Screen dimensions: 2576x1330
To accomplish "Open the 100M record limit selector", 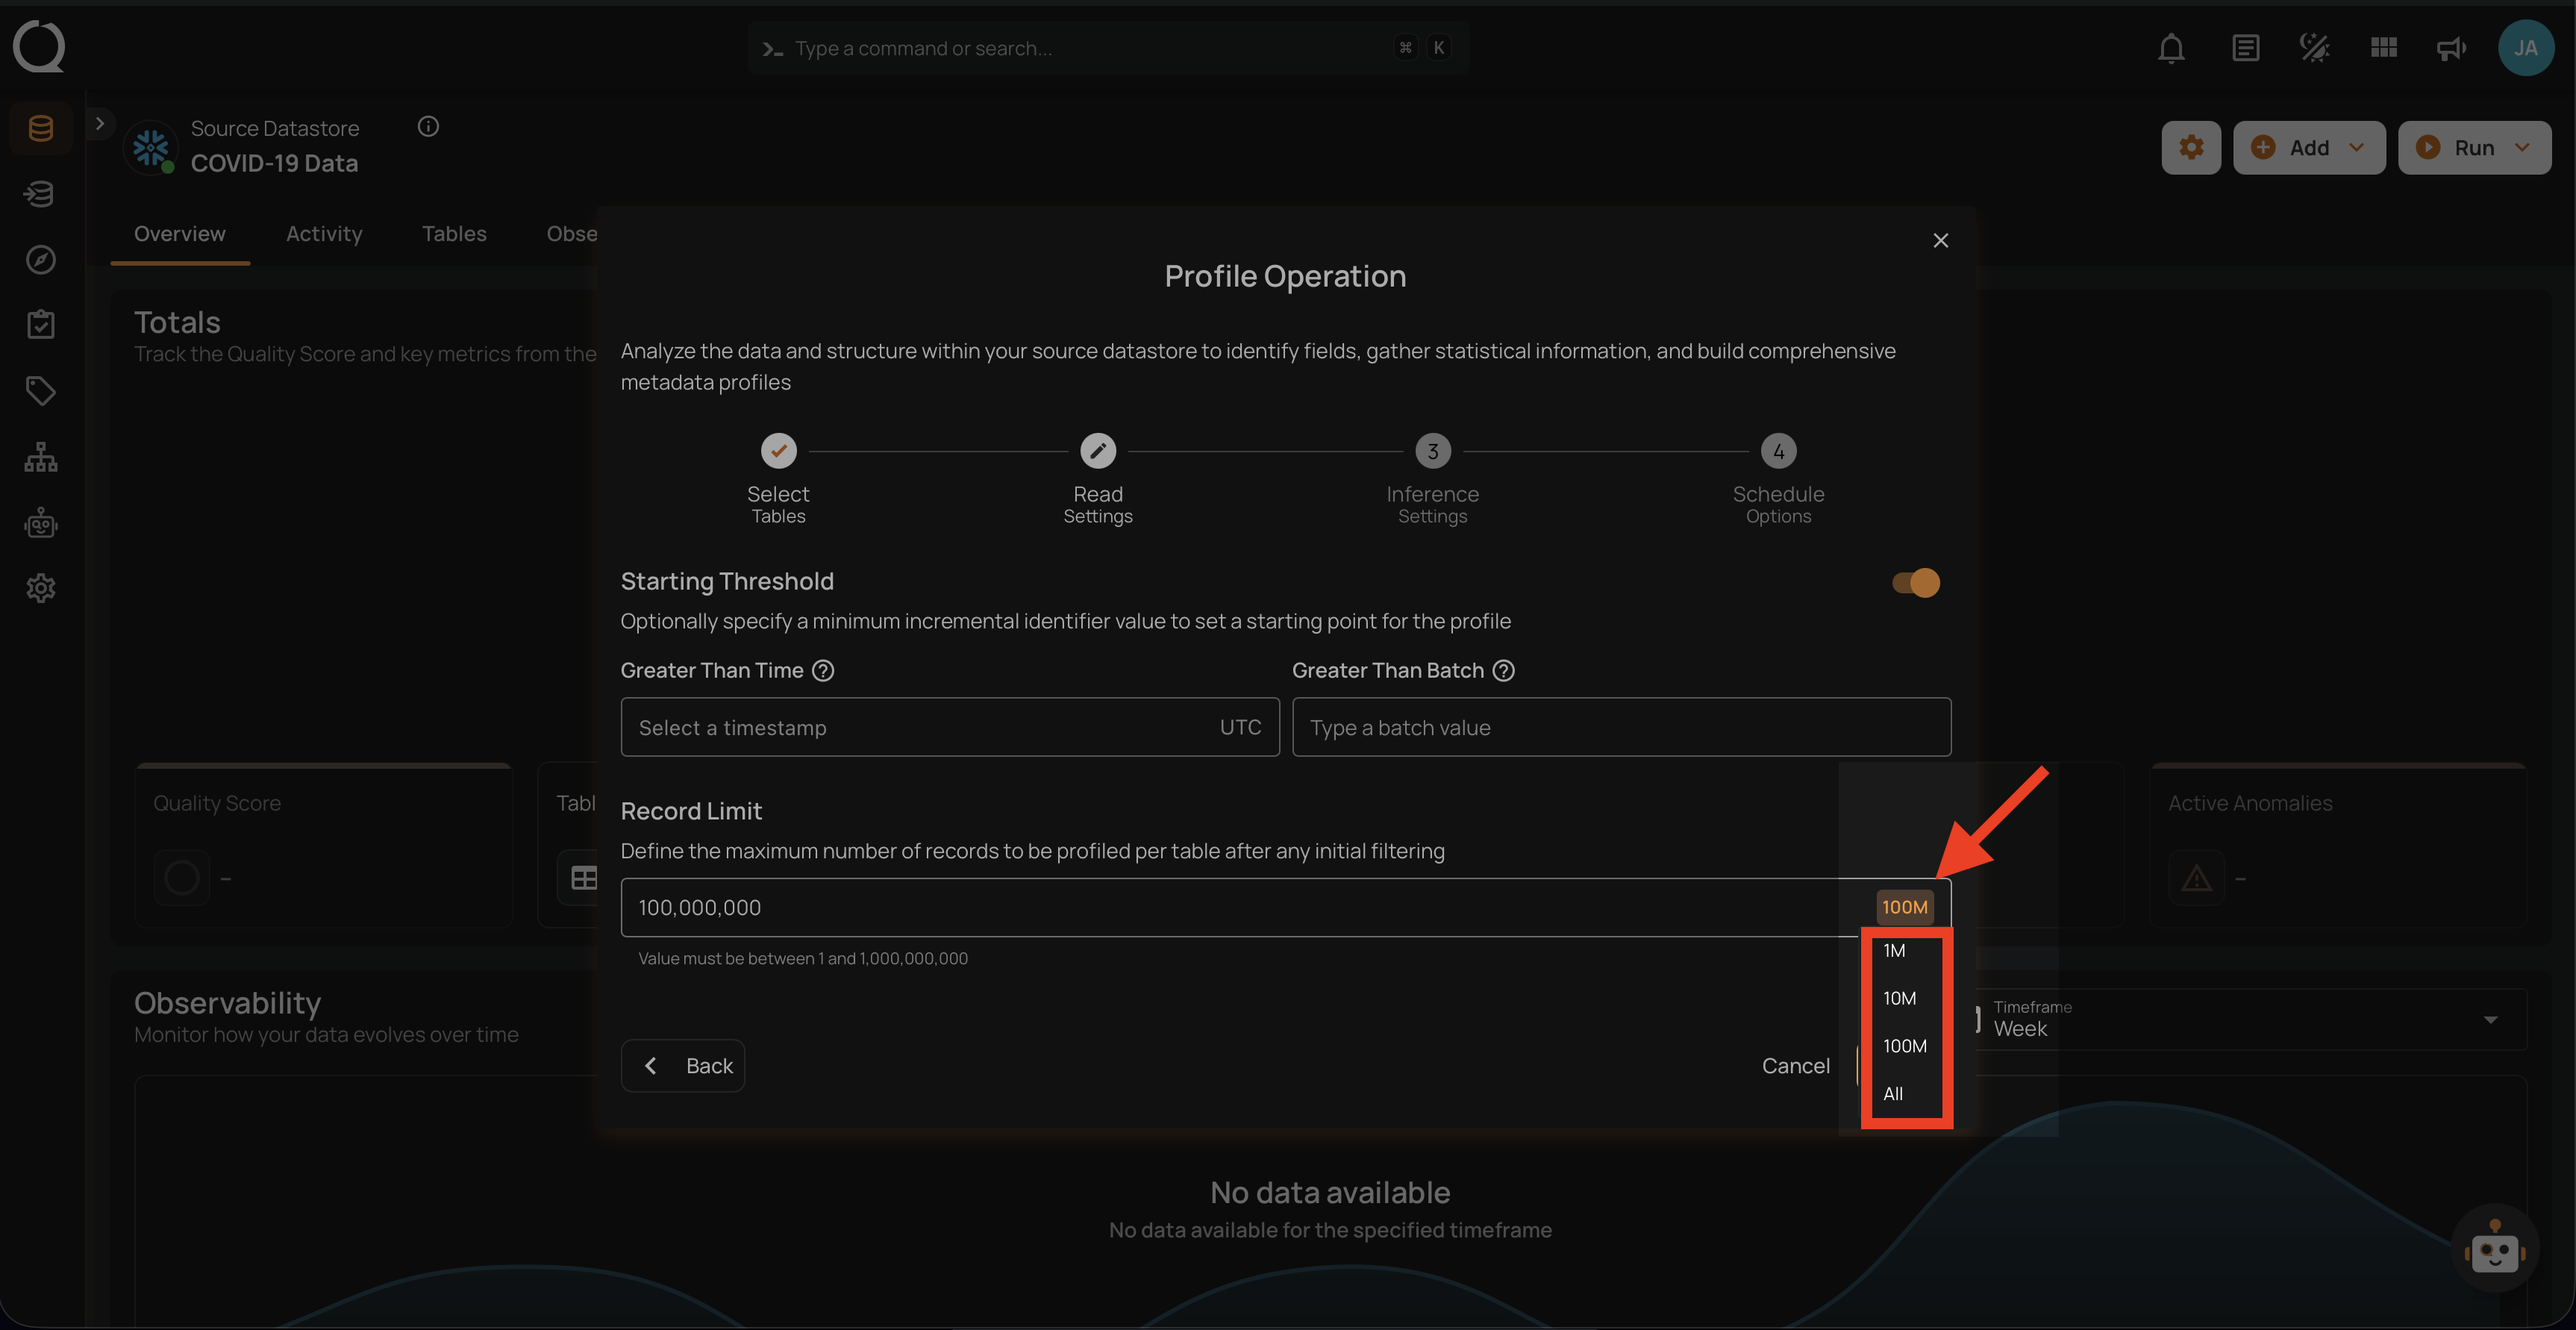I will tap(1904, 908).
